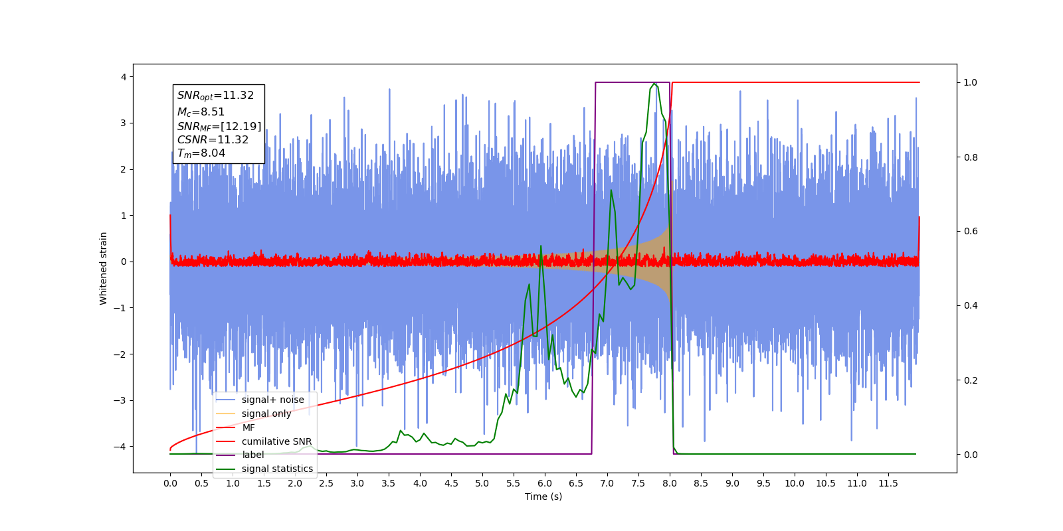The image size is (1063, 531).
Task: Click the 'label' legend entry
Action: click(x=241, y=455)
